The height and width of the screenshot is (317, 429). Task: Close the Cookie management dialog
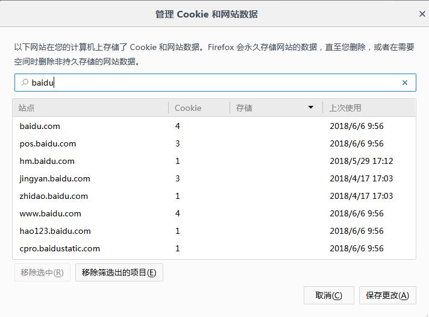click(422, 14)
